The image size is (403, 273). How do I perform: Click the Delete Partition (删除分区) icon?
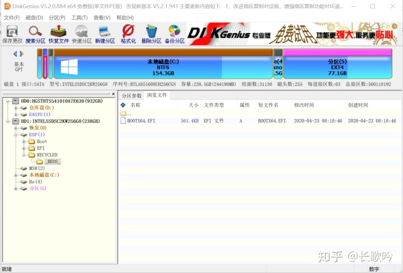pyautogui.click(x=151, y=35)
